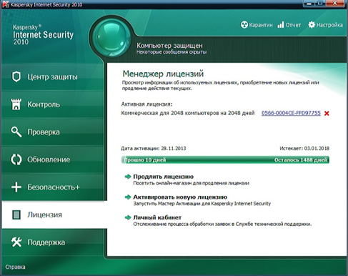Click the green protection status orb

pos(111,37)
